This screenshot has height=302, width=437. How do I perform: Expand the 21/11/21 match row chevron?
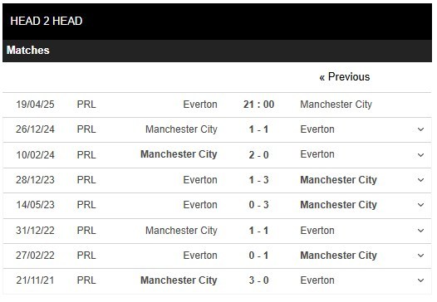tap(420, 280)
